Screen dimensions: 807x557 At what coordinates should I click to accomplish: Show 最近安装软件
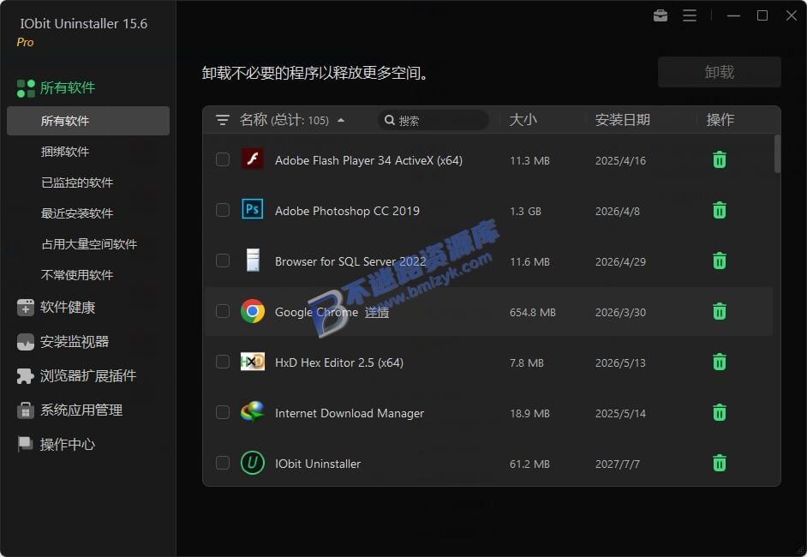77,213
